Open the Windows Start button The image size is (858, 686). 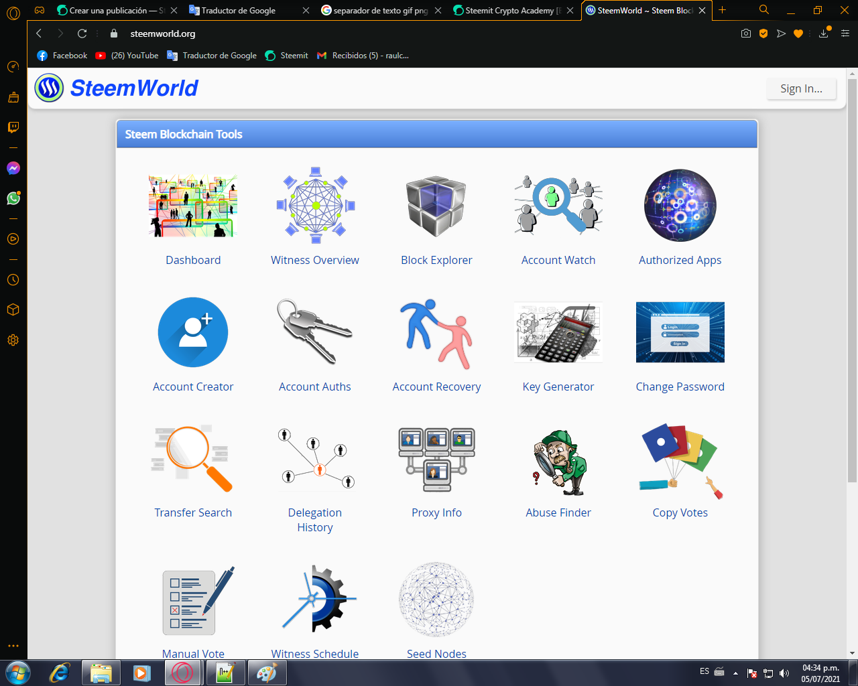(x=17, y=672)
